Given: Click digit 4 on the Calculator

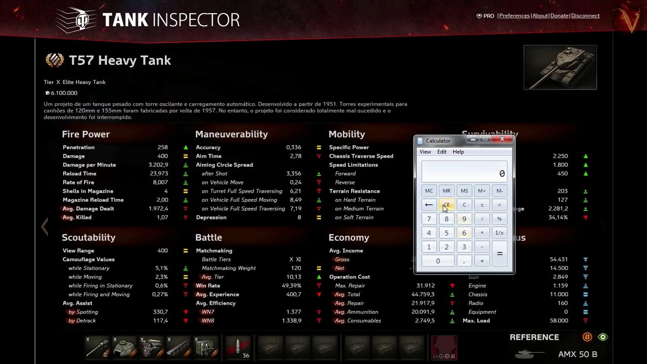Looking at the screenshot, I should click(x=429, y=233).
